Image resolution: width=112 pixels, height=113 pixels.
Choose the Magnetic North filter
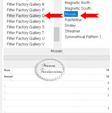pos(79,3)
